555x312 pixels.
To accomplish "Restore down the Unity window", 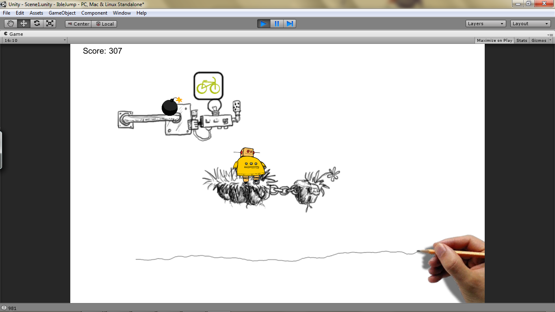I will coord(528,4).
